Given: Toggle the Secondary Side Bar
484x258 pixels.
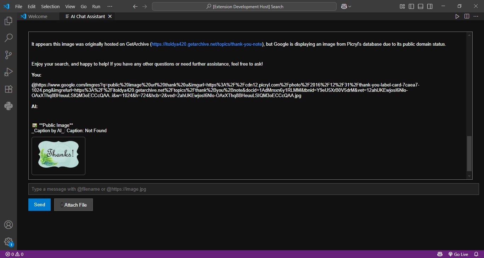Looking at the screenshot, I should pyautogui.click(x=429, y=6).
